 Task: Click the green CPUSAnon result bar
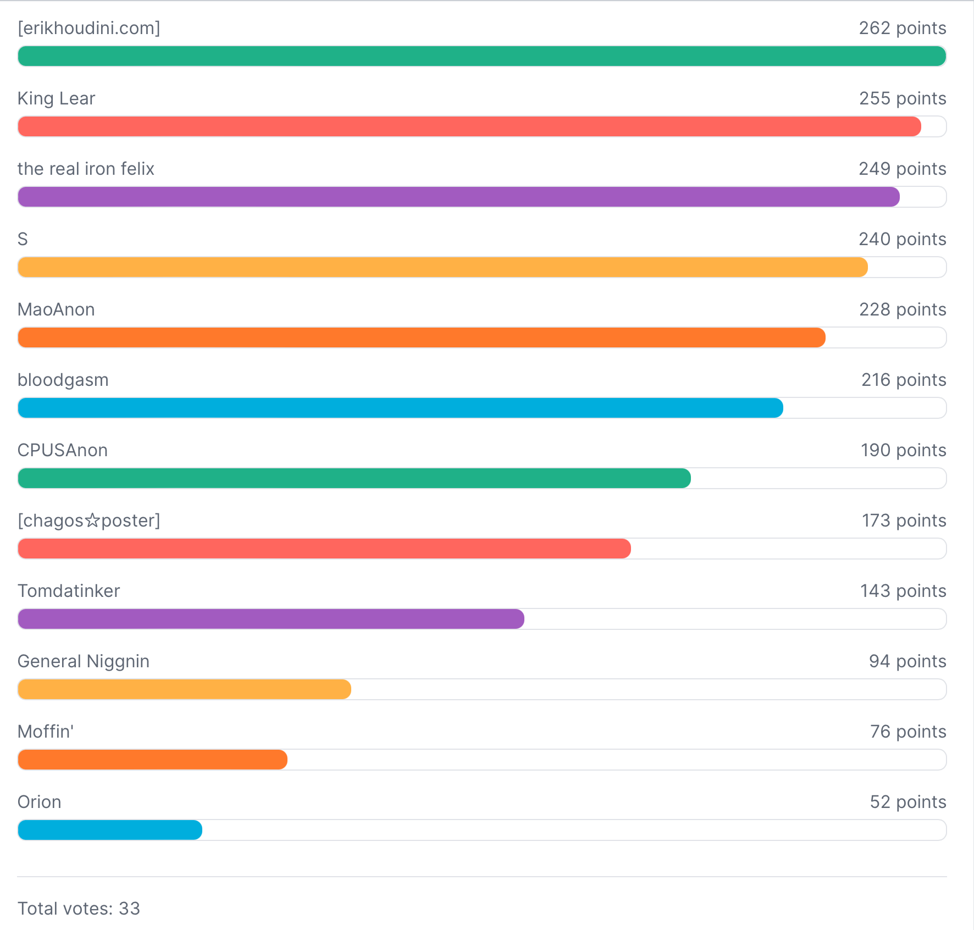click(x=354, y=478)
